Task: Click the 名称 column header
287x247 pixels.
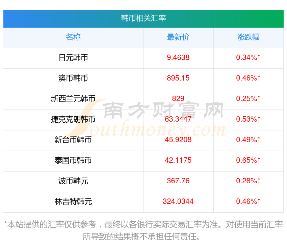Action: [73, 37]
